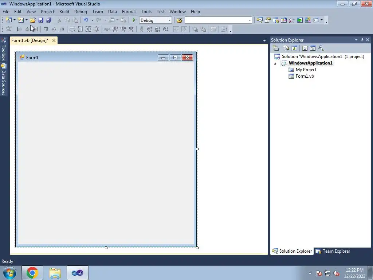The image size is (373, 280).
Task: Open the Find combo box dropdown
Action: 250,20
